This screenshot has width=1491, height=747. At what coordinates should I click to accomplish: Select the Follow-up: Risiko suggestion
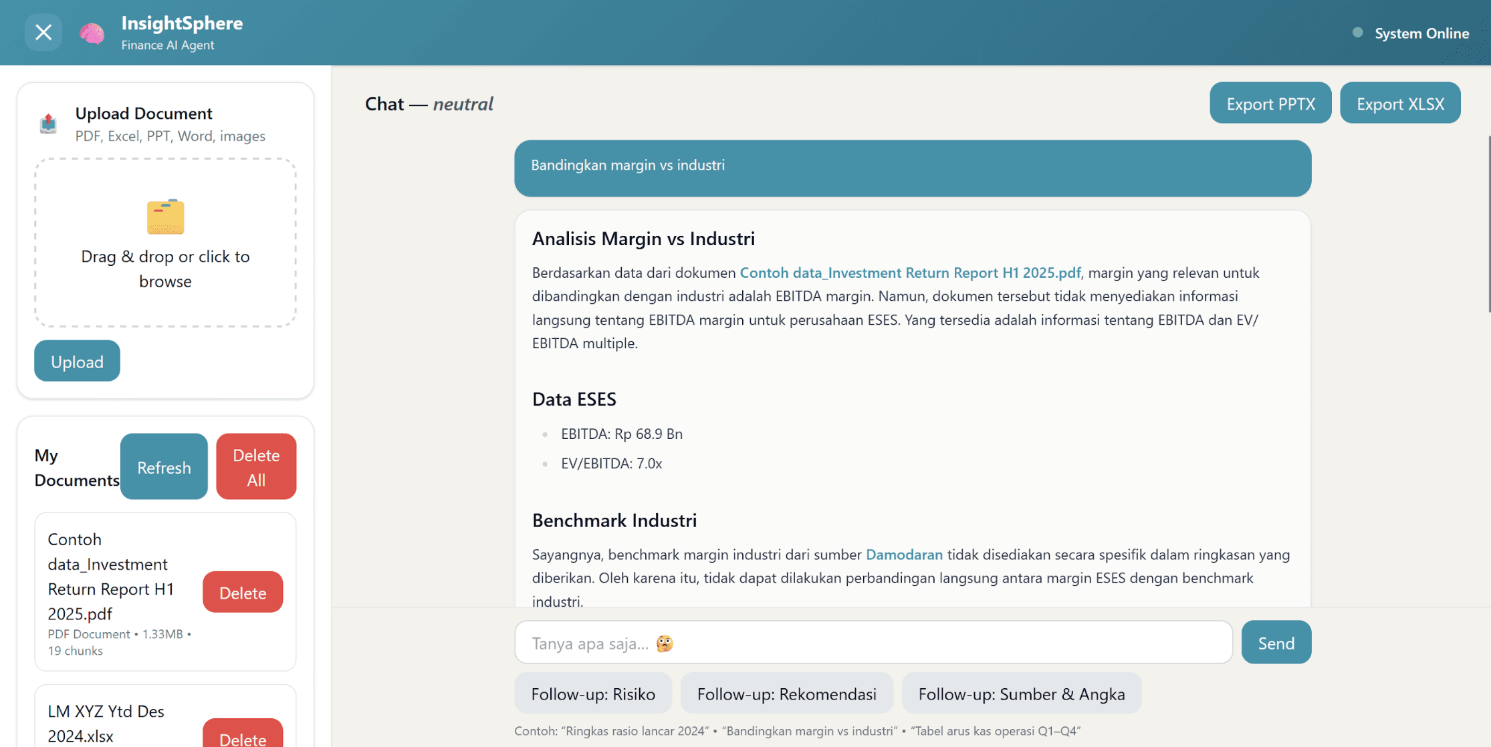[x=592, y=694]
